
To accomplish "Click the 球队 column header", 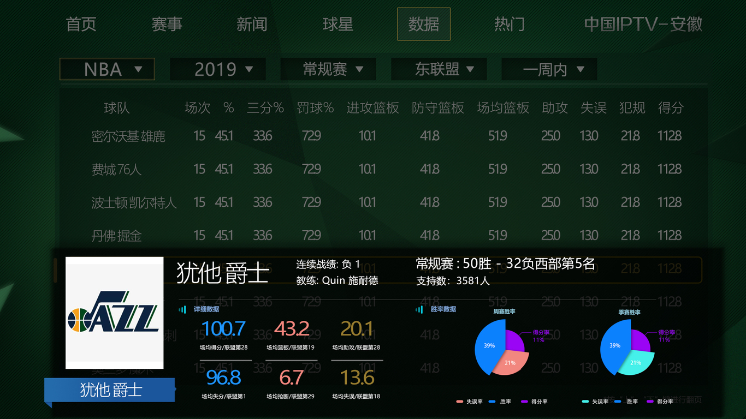I will [117, 108].
